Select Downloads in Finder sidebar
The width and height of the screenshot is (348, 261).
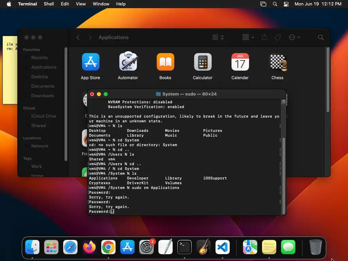click(x=42, y=95)
